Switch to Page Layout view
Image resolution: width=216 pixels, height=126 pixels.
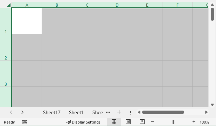point(128,122)
